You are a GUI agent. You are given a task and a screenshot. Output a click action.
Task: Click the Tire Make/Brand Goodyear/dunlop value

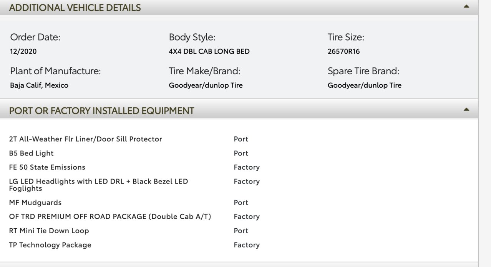(206, 85)
